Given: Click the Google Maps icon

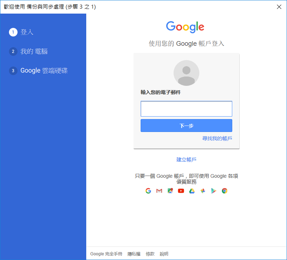Looking at the screenshot, I should click(170, 191).
